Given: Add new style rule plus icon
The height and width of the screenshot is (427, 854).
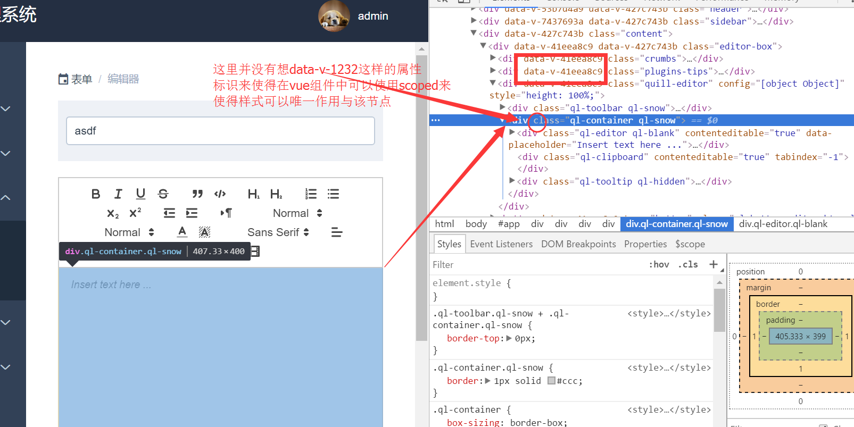Looking at the screenshot, I should click(x=714, y=264).
